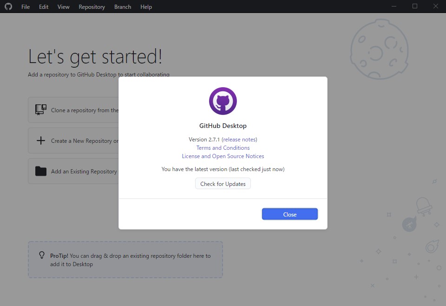Open the Edit menu
The height and width of the screenshot is (306, 446).
[x=43, y=6]
